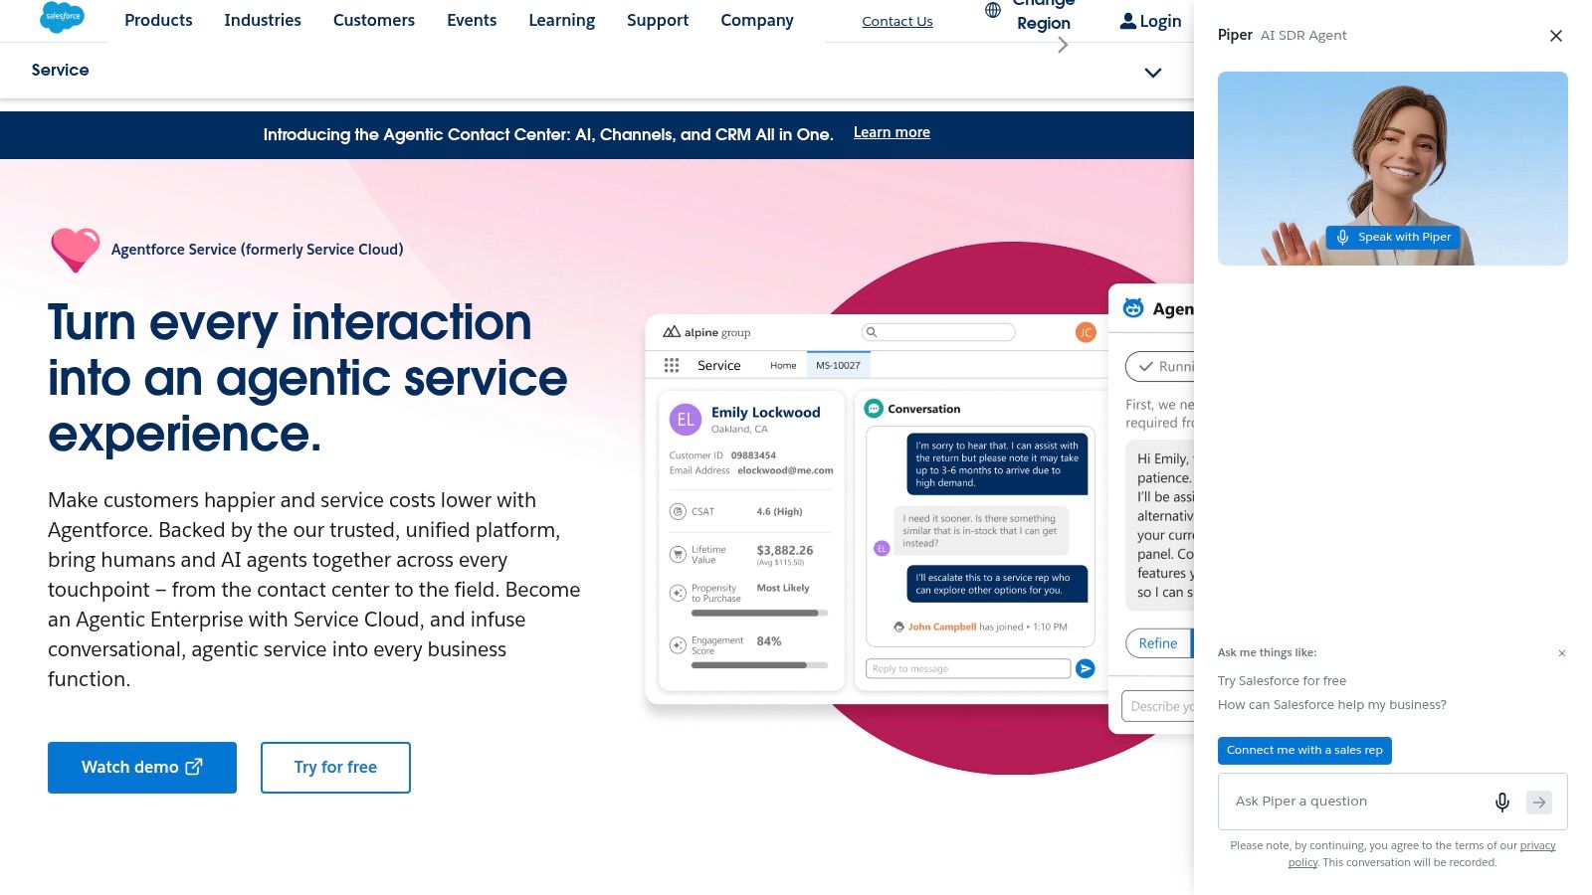Click the pink heart Agentforce Service icon
1592x895 pixels.
pos(76,250)
